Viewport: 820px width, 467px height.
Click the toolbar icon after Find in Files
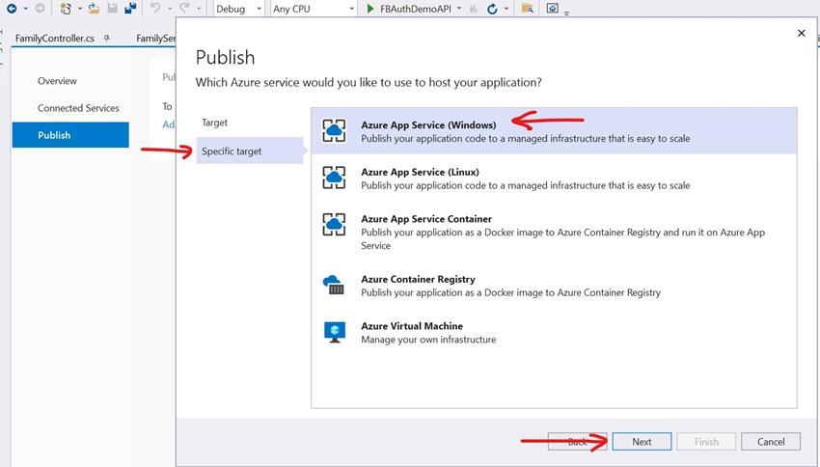(552, 9)
